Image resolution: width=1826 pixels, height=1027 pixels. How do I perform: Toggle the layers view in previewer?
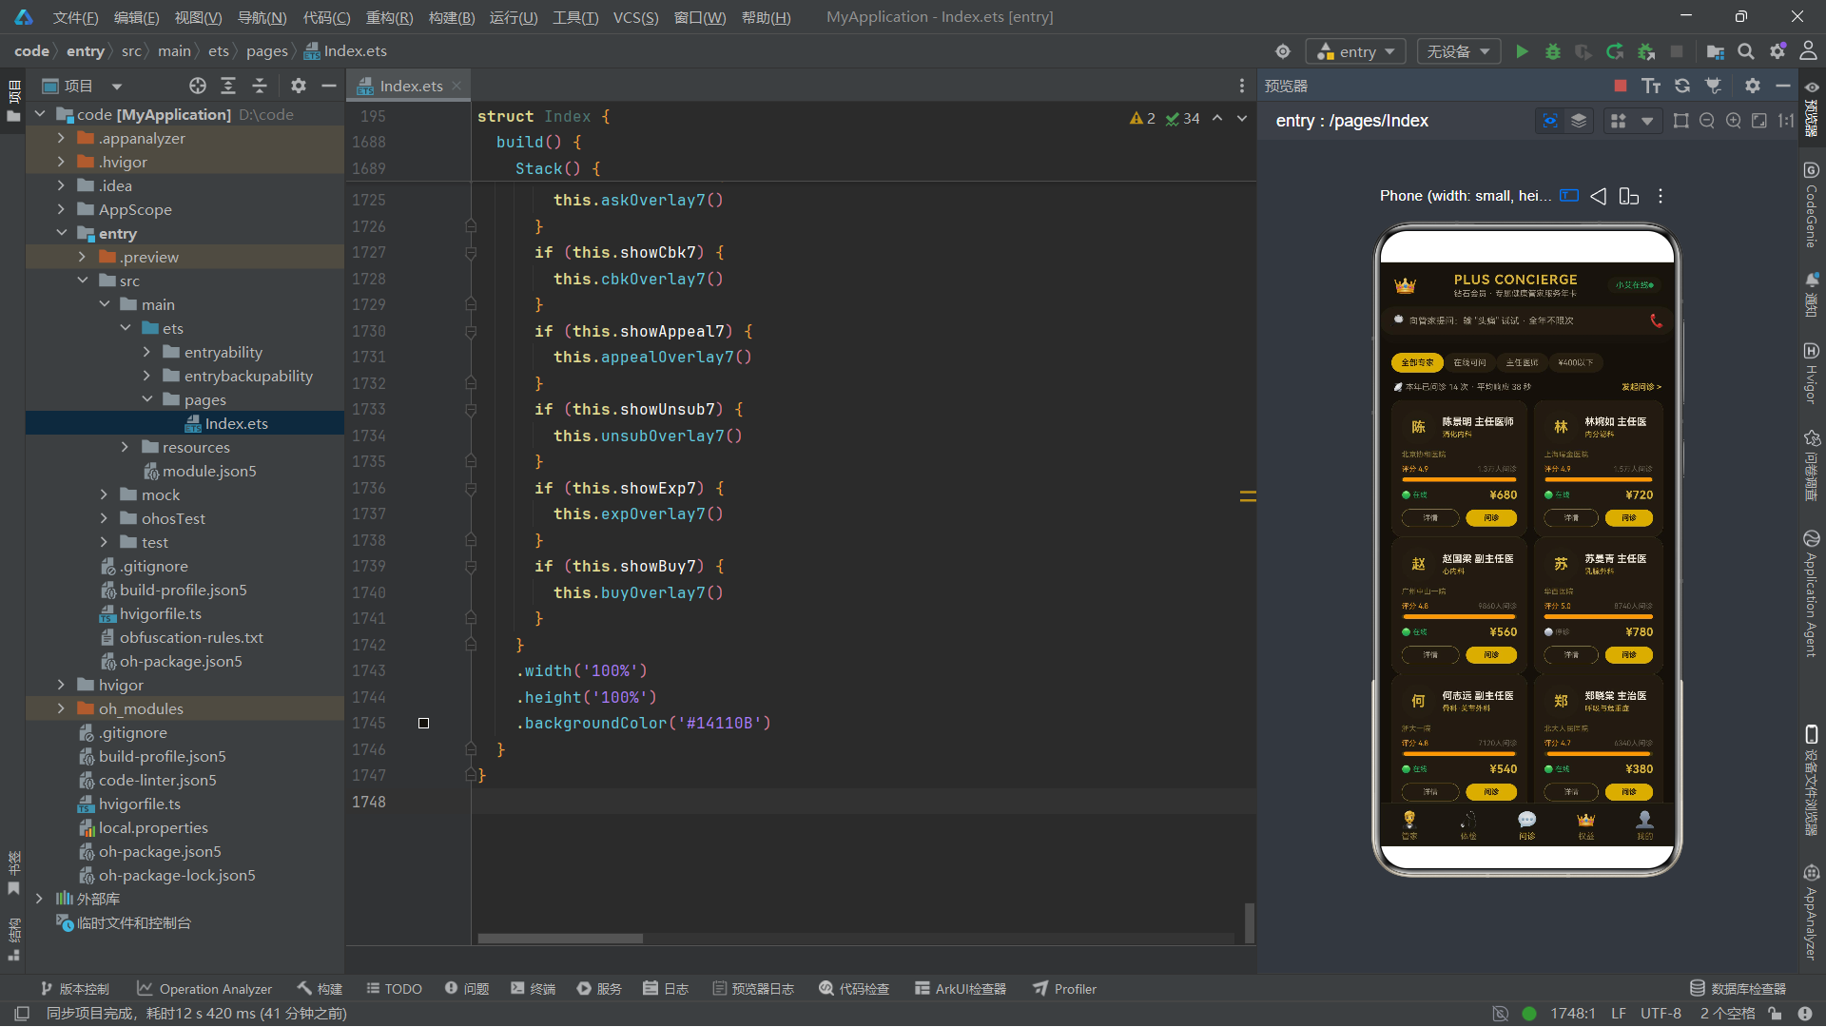click(1579, 121)
